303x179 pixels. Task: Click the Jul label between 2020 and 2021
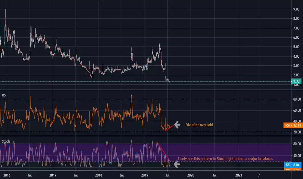click(x=214, y=175)
